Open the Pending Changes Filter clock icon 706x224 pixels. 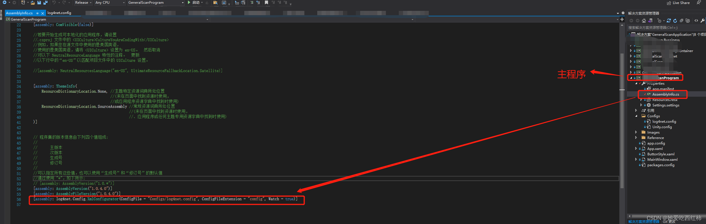pyautogui.click(x=660, y=21)
